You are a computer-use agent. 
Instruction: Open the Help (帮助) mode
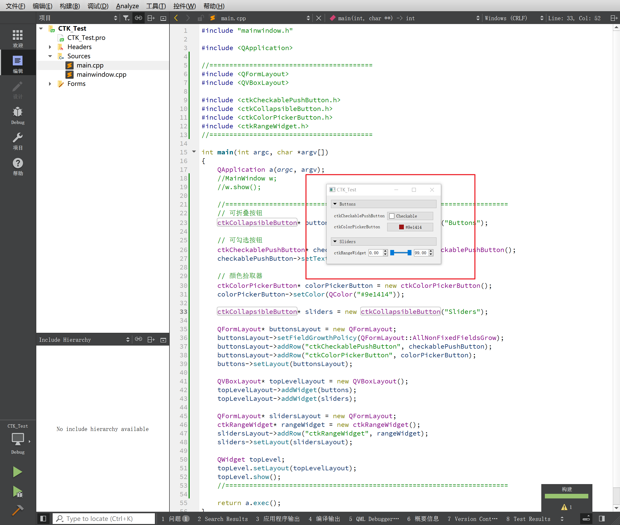point(18,167)
